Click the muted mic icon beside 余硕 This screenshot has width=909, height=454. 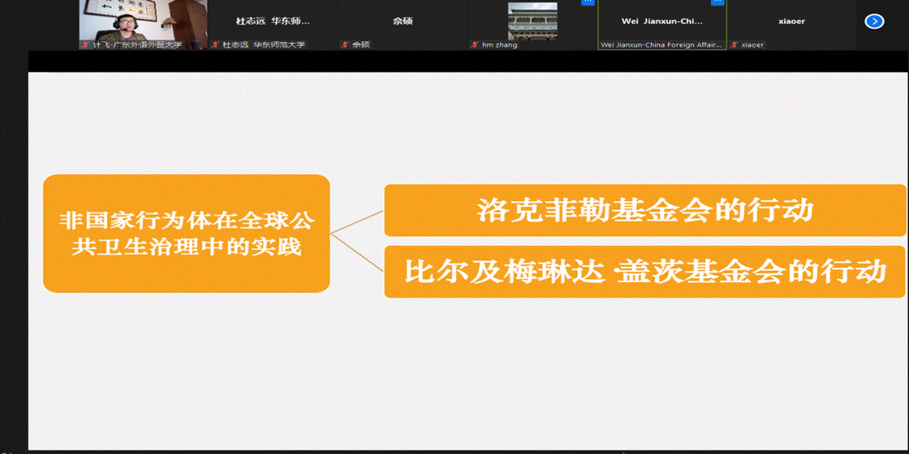345,44
